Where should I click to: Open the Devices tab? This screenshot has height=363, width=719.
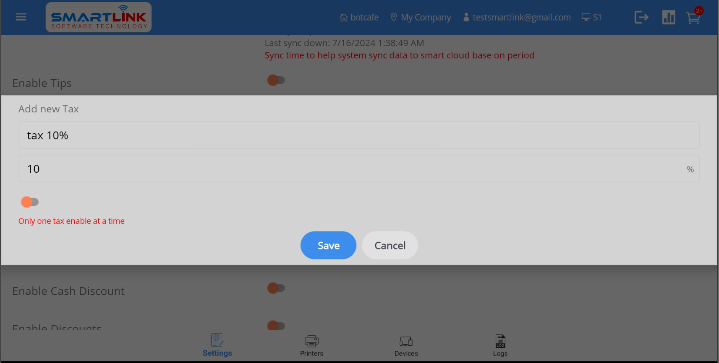[x=406, y=345]
